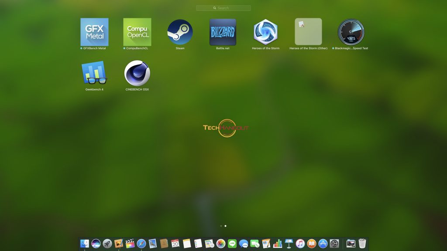Open App Store icon in Dock
This screenshot has width=447, height=251.
(x=323, y=244)
